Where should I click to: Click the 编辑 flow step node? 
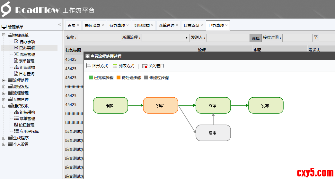click(110, 105)
